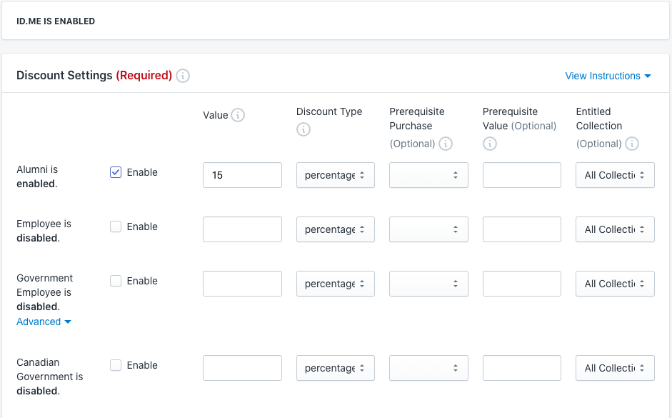The image size is (672, 418).
Task: Click the Prerequisite Value info icon
Action: [490, 144]
